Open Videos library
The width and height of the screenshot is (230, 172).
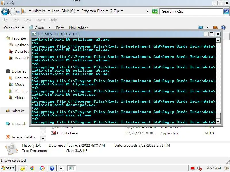(18, 97)
